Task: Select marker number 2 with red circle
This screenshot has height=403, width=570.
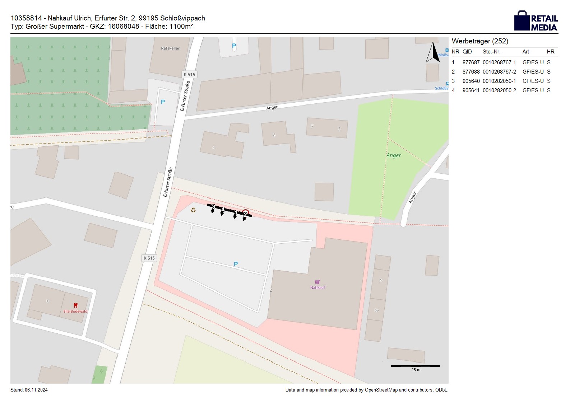Action: click(x=245, y=214)
